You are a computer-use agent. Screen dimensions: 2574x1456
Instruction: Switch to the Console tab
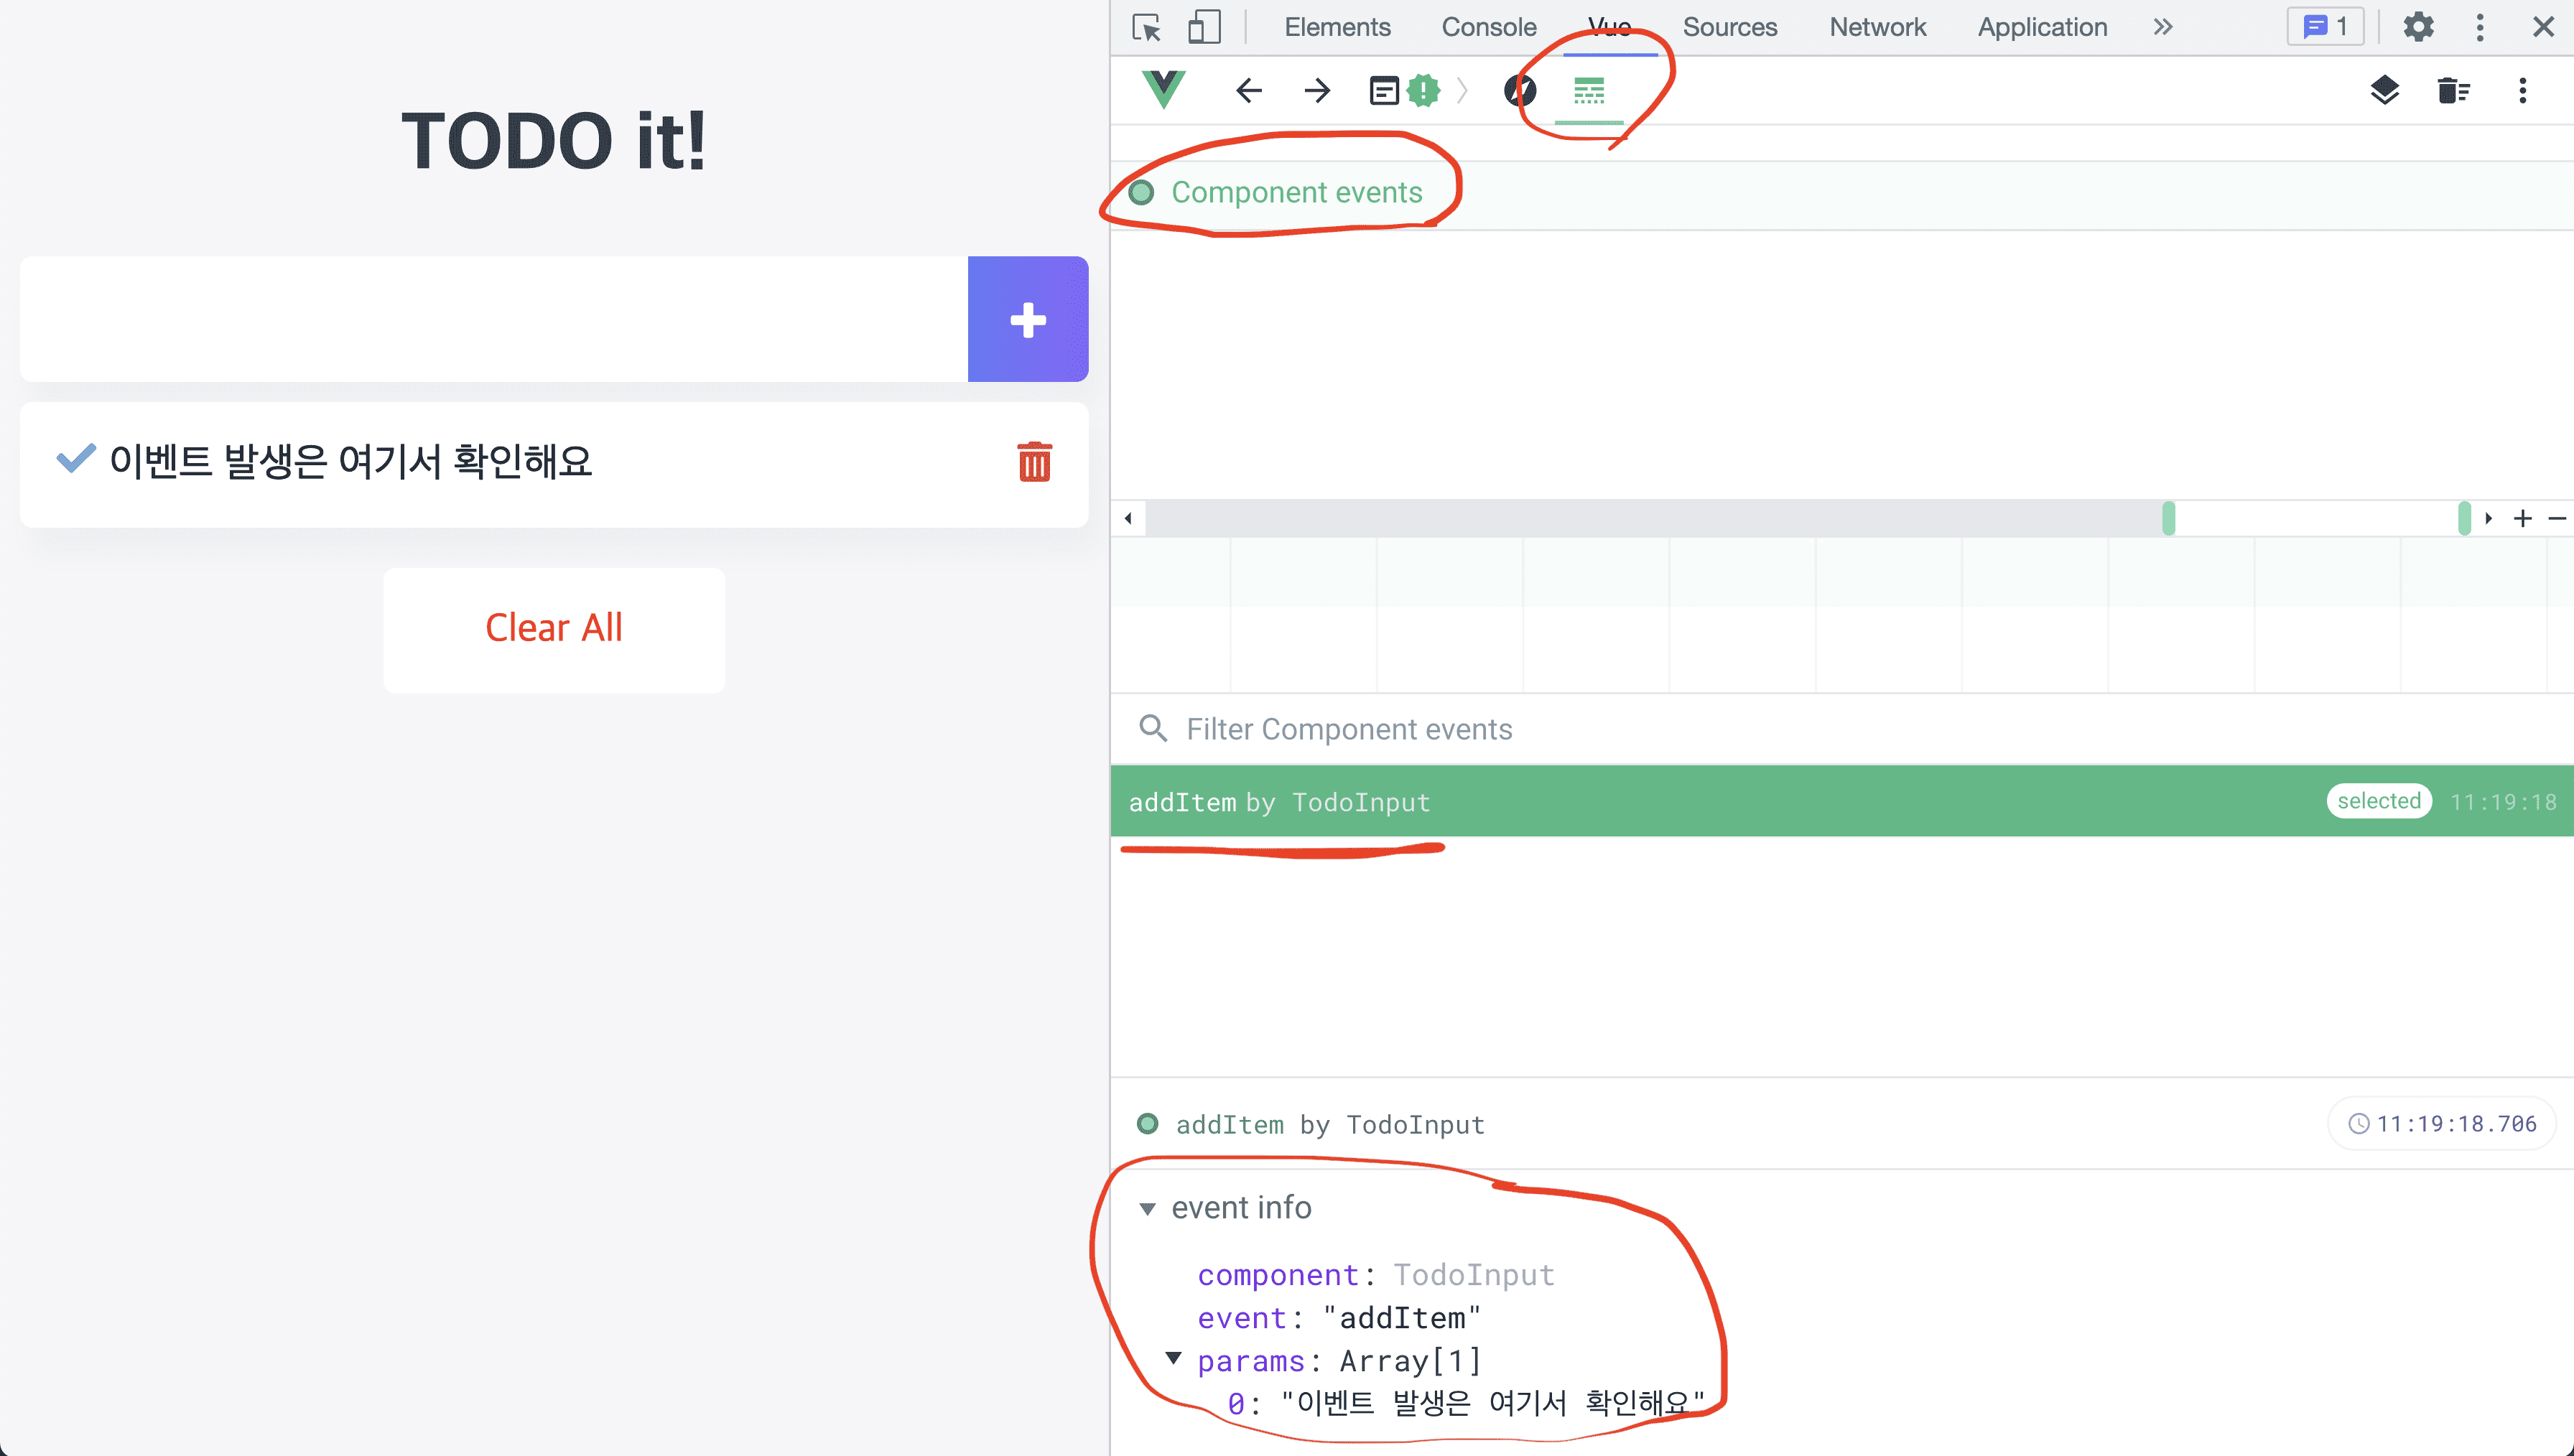[1488, 27]
